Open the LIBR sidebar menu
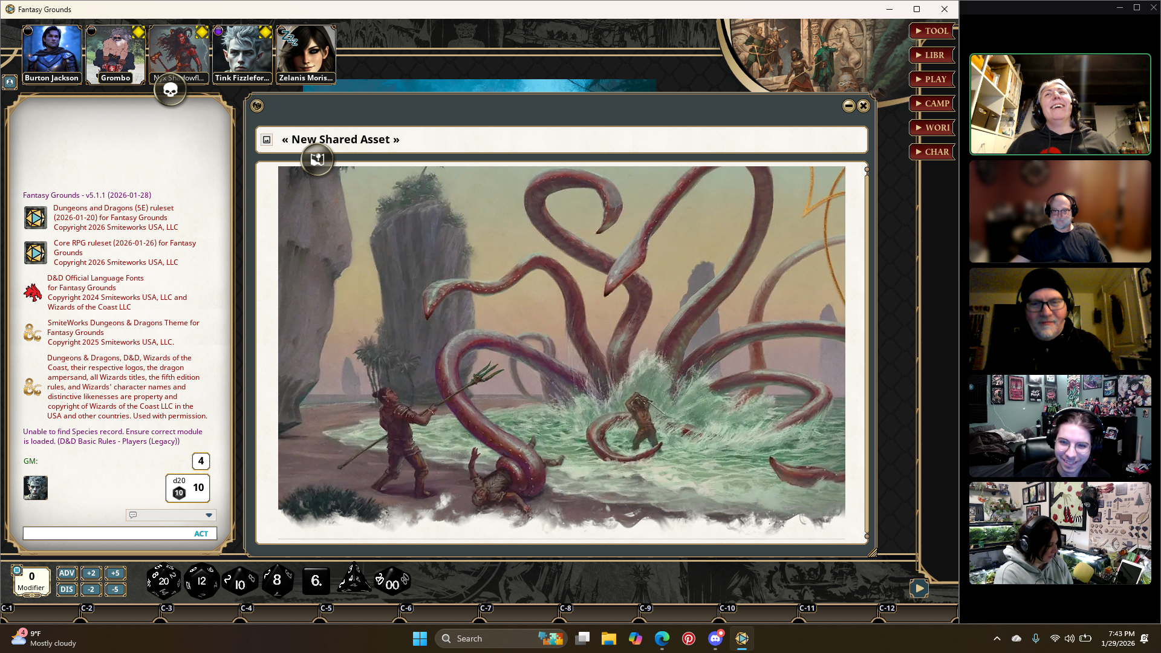Screen dimensions: 1161x653 click(931, 55)
